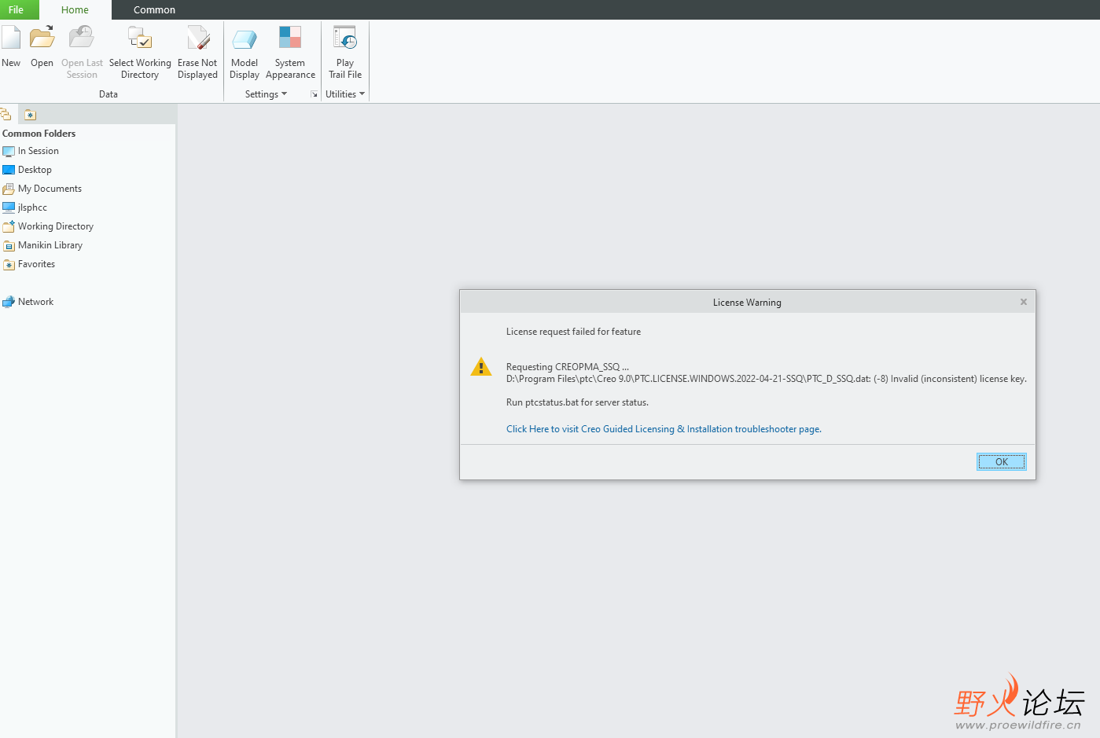Select the In Session folder

(31, 151)
